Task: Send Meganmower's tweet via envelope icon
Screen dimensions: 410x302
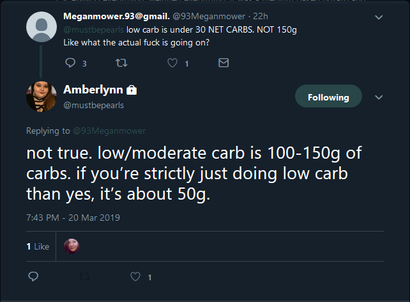Action: tap(224, 63)
